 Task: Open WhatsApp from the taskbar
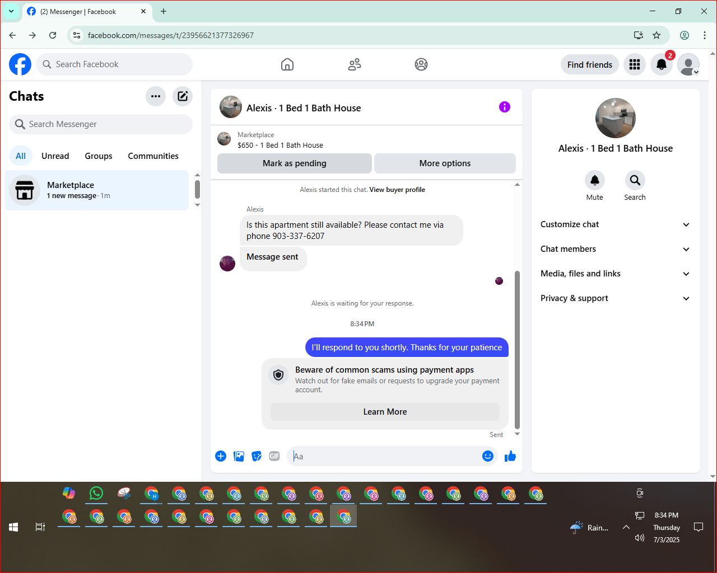[96, 494]
